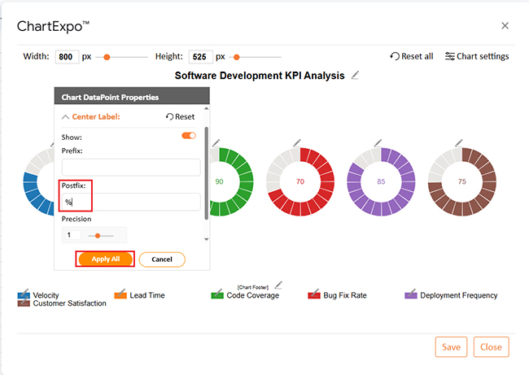The height and width of the screenshot is (375, 529).
Task: Adjust the Precision slider handle
Action: [x=98, y=236]
